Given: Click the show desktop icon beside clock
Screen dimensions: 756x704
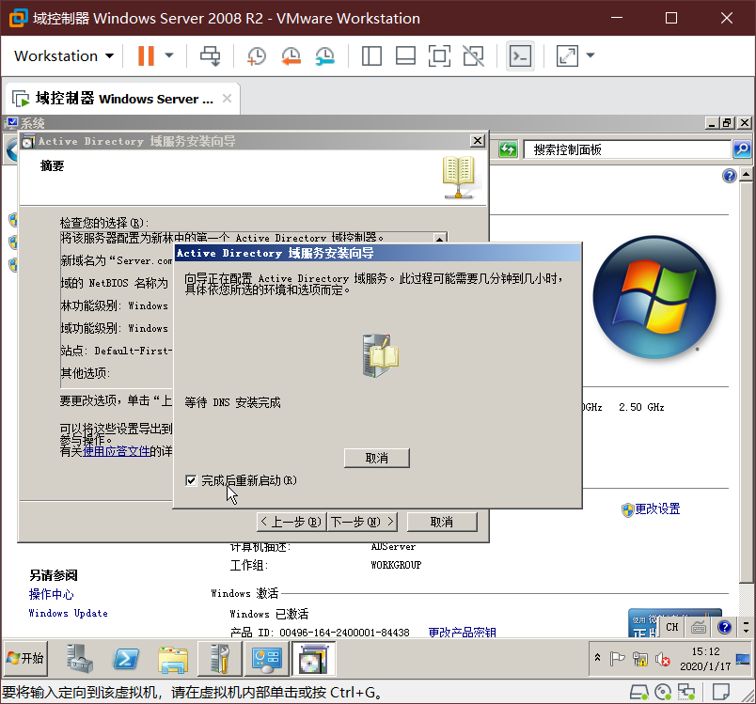Looking at the screenshot, I should point(743,658).
